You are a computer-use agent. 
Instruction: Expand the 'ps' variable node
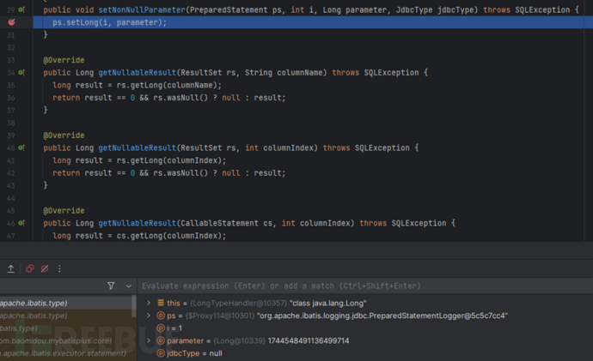149,316
